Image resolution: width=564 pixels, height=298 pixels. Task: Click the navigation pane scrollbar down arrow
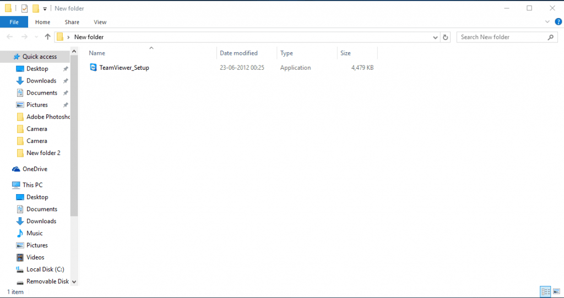pos(74,282)
